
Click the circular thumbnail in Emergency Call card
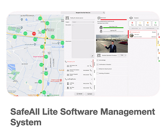click(131, 35)
